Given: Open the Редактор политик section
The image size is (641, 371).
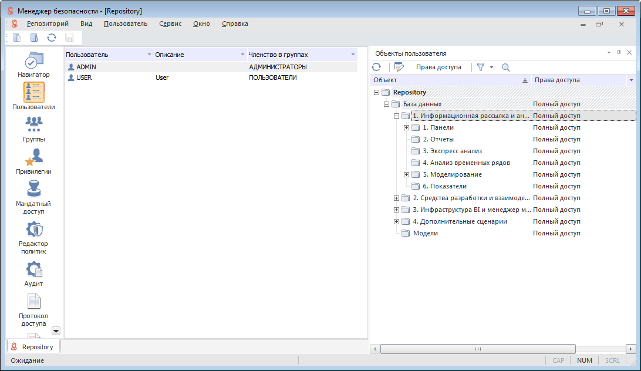Looking at the screenshot, I should tap(33, 236).
